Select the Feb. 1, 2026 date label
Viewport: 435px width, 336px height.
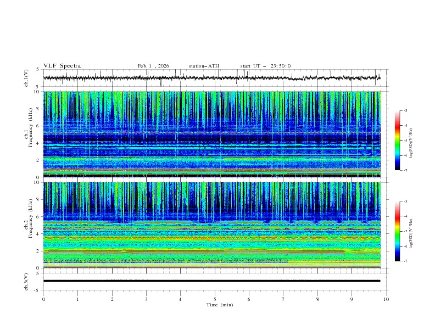click(153, 66)
